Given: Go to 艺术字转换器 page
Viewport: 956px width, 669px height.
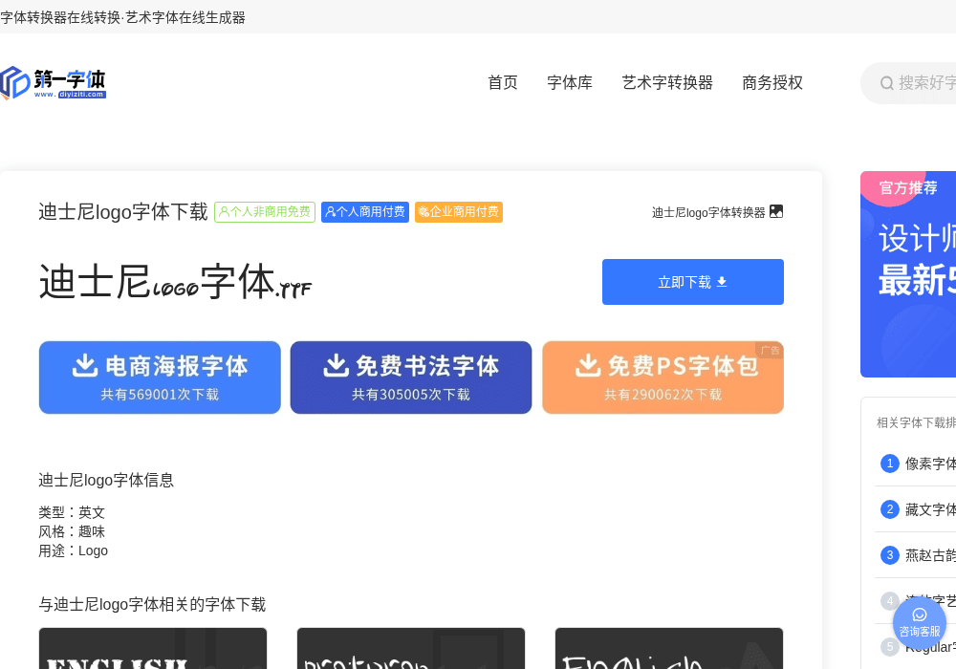Looking at the screenshot, I should 667,82.
